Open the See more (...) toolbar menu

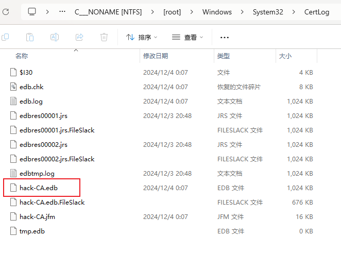[224, 37]
